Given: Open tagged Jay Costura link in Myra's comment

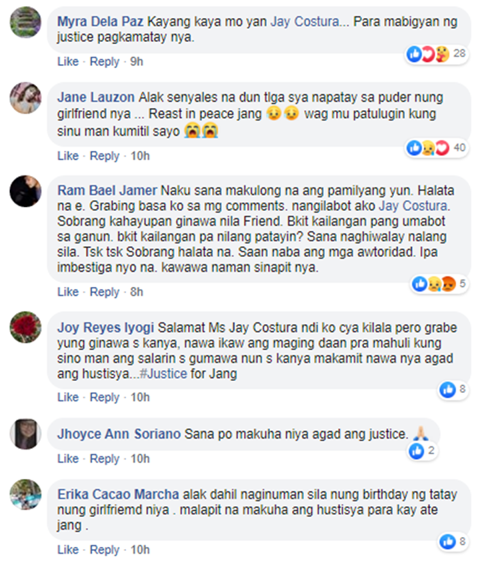Looking at the screenshot, I should point(305,21).
